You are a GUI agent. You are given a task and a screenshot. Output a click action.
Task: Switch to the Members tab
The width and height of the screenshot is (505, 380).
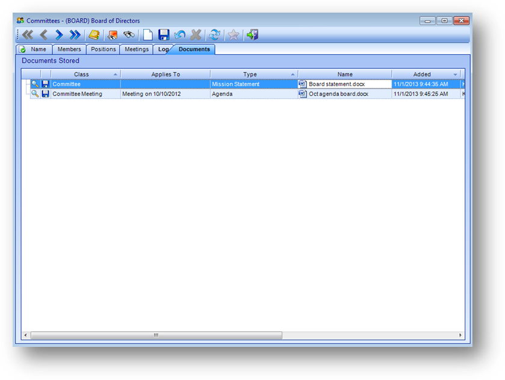click(x=69, y=49)
